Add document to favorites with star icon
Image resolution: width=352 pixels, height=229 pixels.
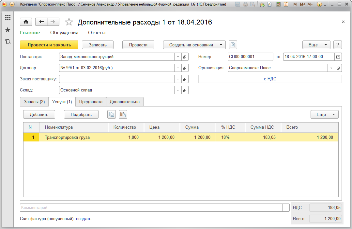tap(69, 22)
